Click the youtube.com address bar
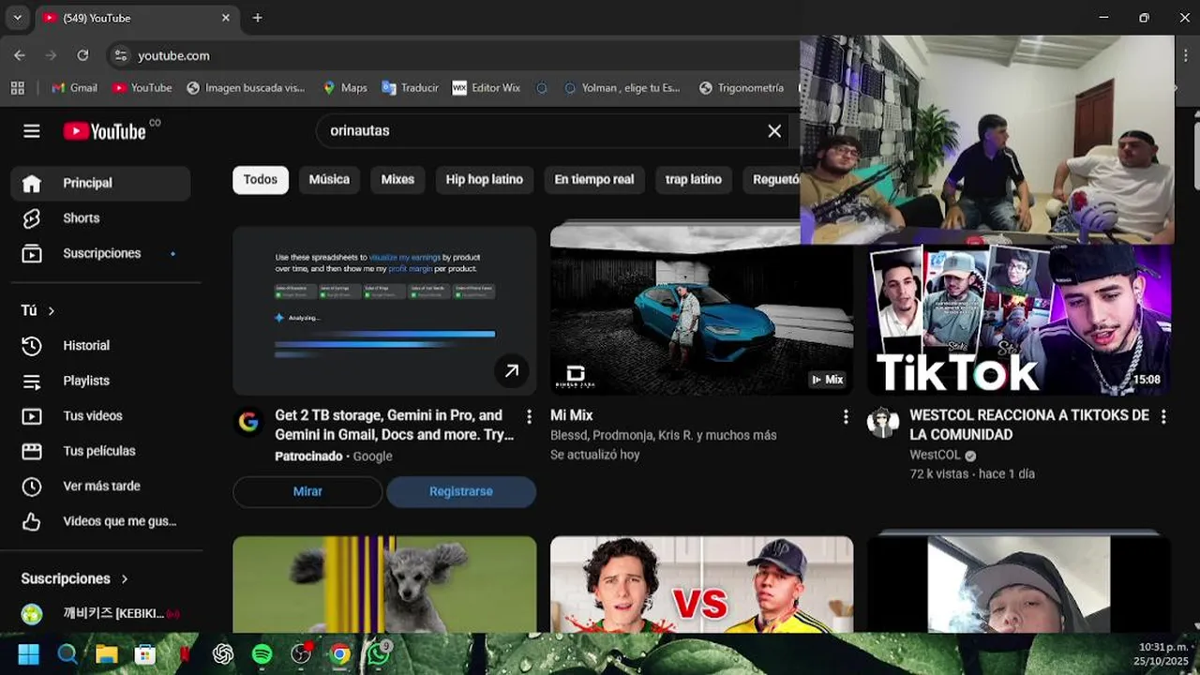Image resolution: width=1200 pixels, height=675 pixels. pos(450,55)
